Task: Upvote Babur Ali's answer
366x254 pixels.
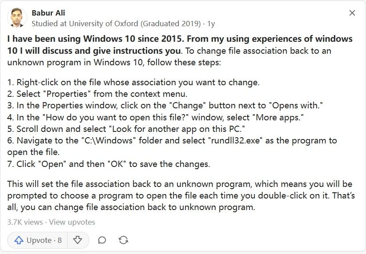Action: (x=38, y=240)
